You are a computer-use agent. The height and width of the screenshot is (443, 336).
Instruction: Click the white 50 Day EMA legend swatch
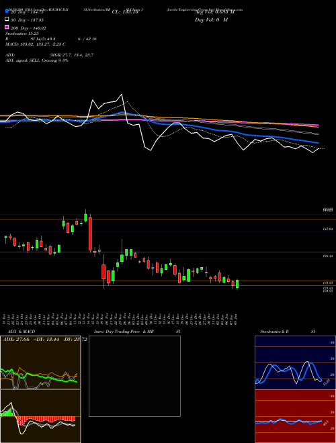click(7, 19)
